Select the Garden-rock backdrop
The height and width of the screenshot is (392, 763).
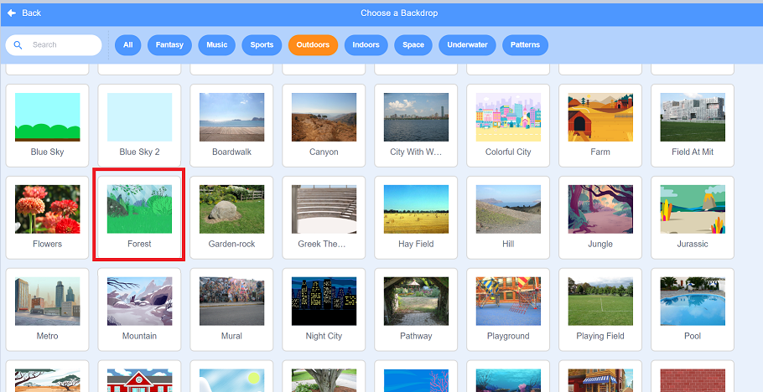[231, 218]
